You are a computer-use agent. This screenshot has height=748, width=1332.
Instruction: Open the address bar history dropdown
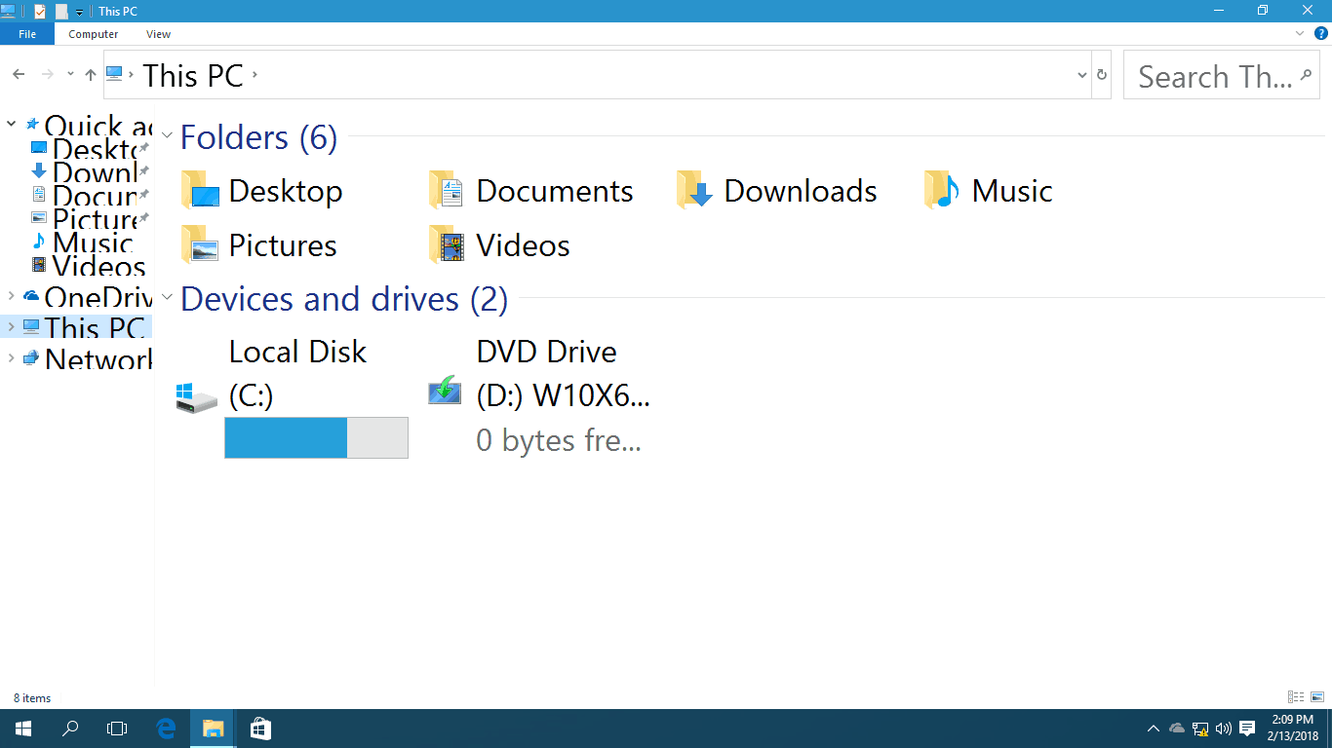tap(1080, 74)
